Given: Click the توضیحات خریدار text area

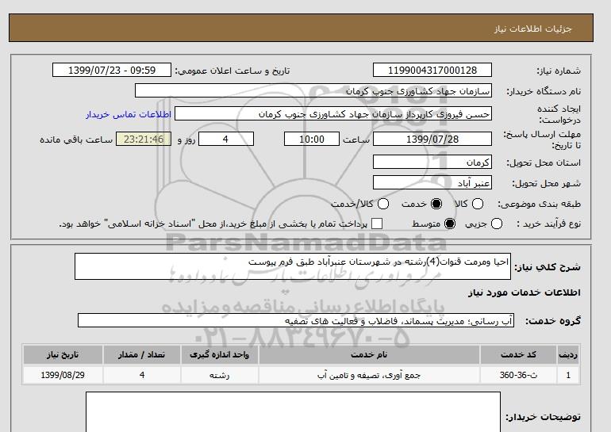Looking at the screenshot, I should point(293,411).
